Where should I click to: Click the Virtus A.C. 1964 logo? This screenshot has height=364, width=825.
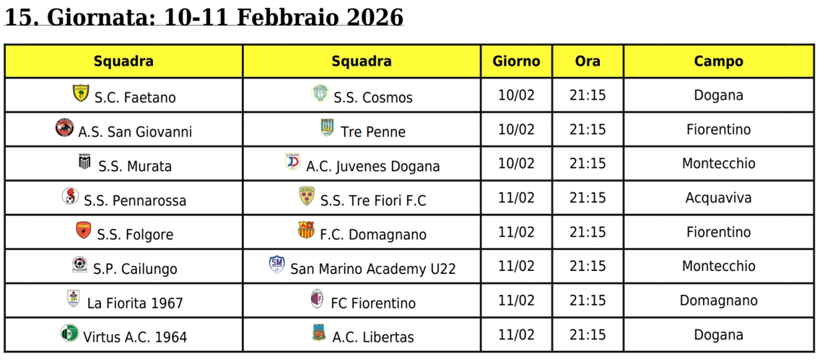[69, 334]
